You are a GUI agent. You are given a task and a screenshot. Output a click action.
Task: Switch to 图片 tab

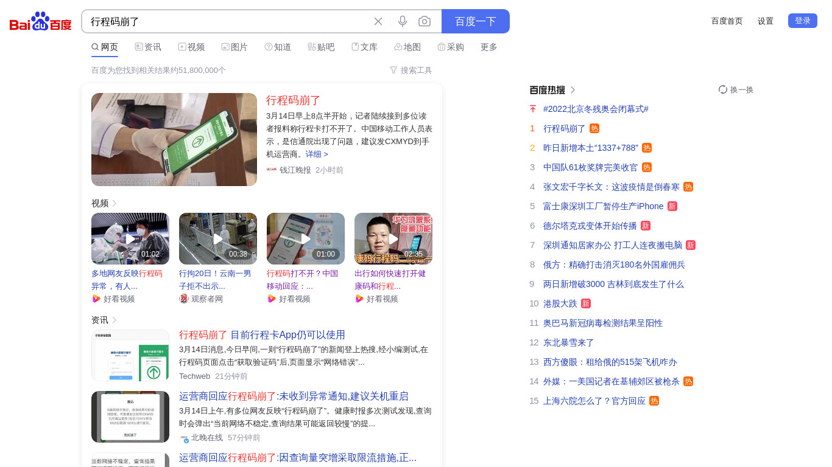click(x=234, y=47)
